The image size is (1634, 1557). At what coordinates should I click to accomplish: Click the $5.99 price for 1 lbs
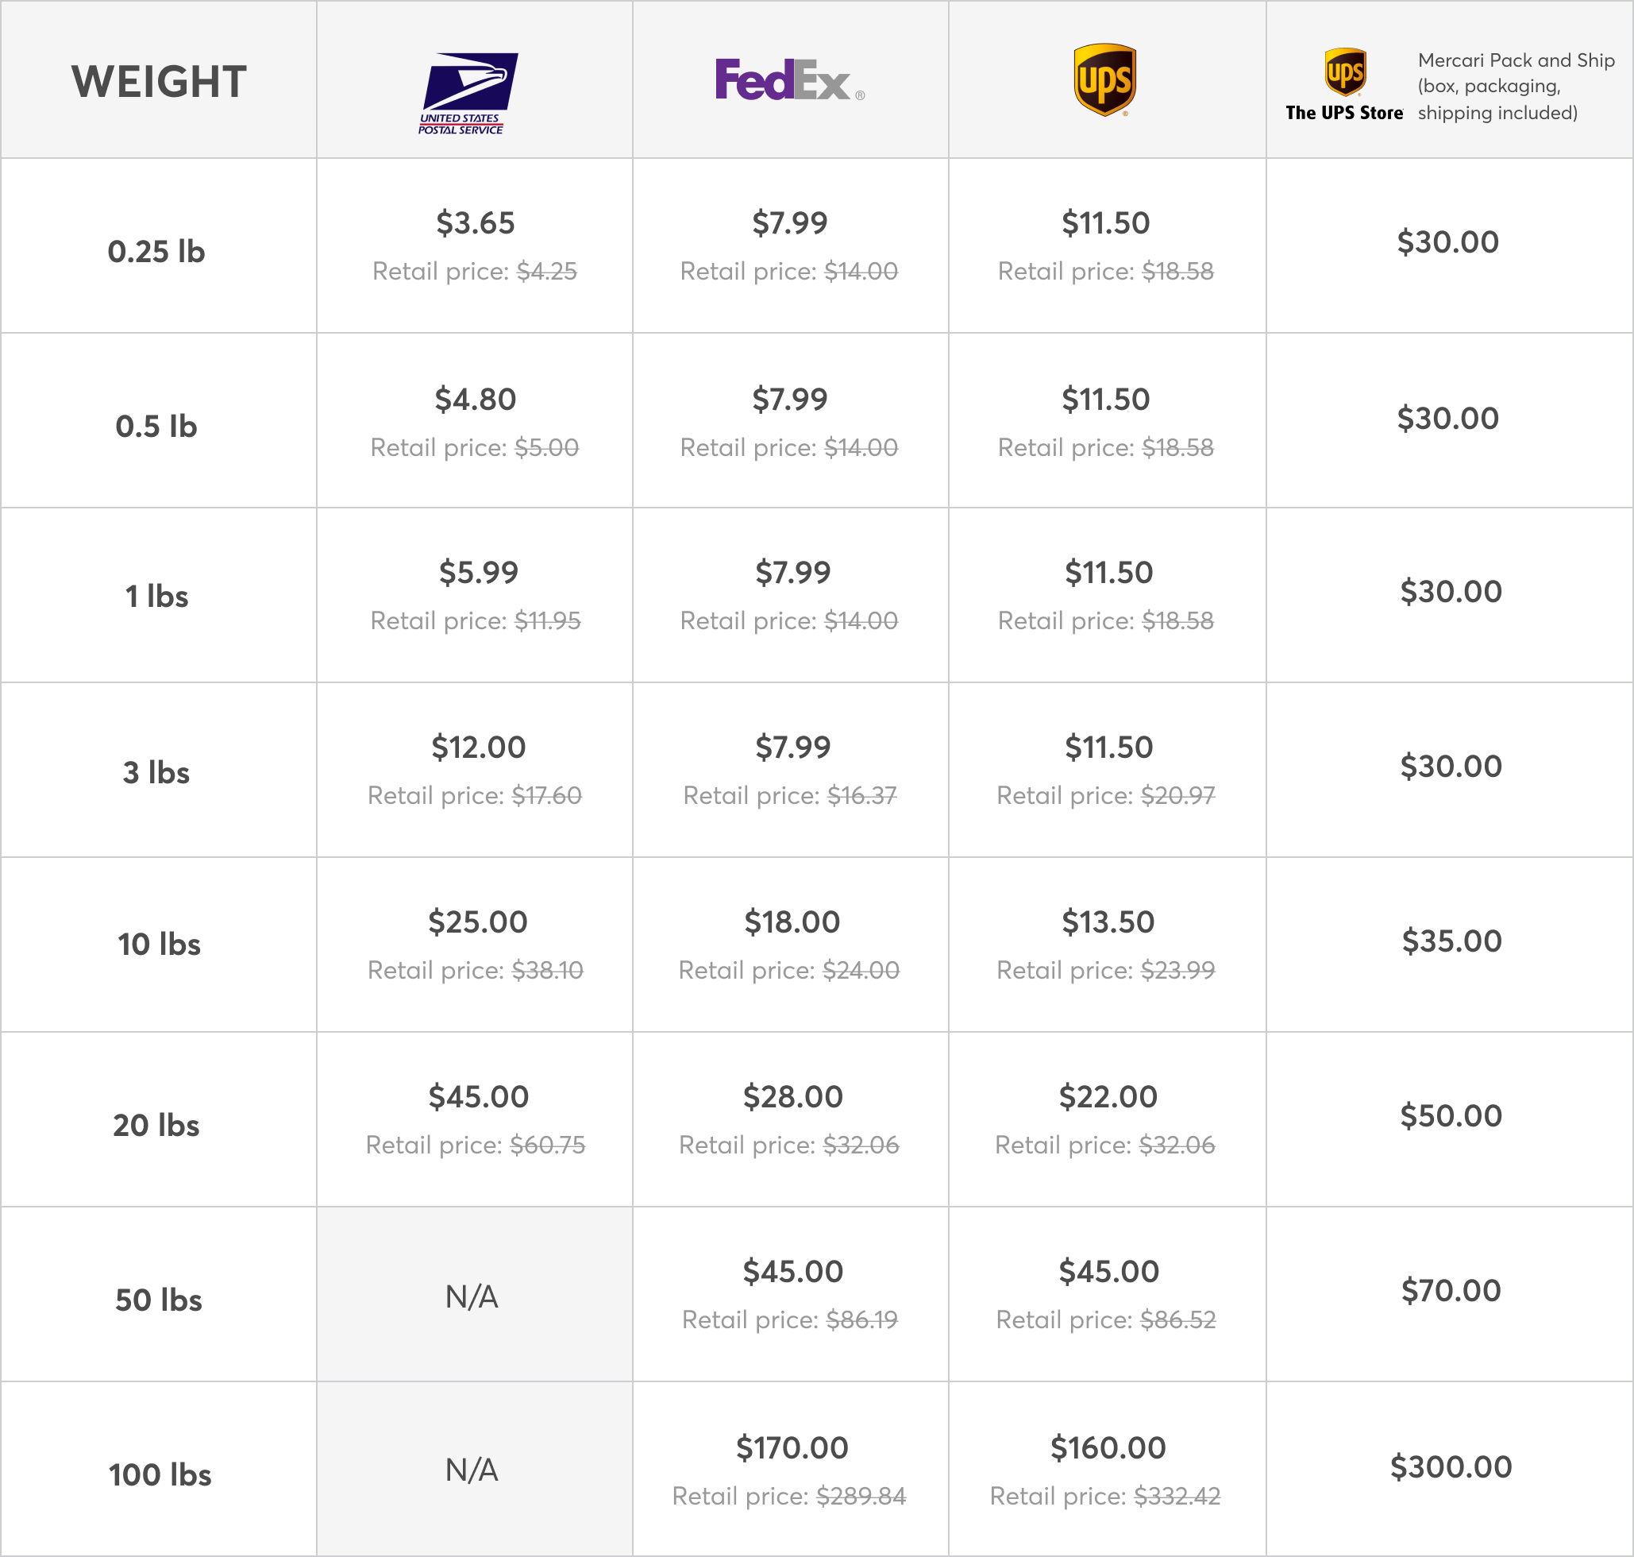pyautogui.click(x=479, y=572)
